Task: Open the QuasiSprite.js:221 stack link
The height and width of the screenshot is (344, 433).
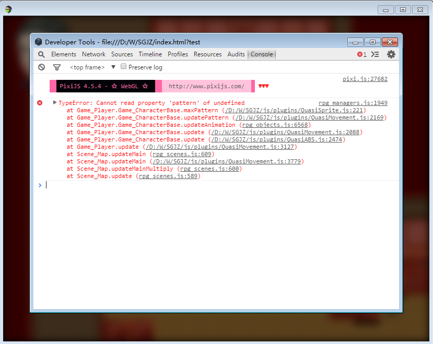Action: [x=294, y=111]
